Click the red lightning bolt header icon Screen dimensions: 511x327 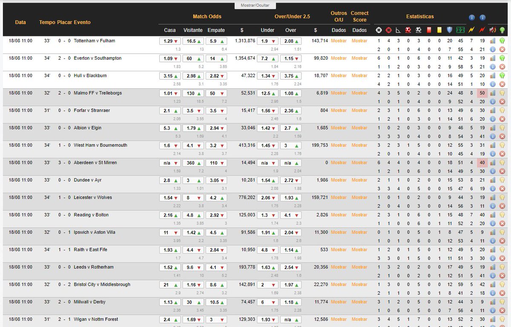click(x=482, y=30)
